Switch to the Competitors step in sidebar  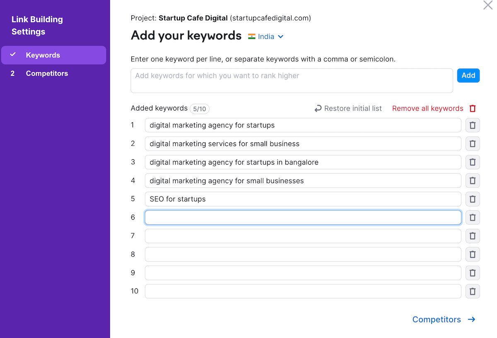[x=47, y=74]
